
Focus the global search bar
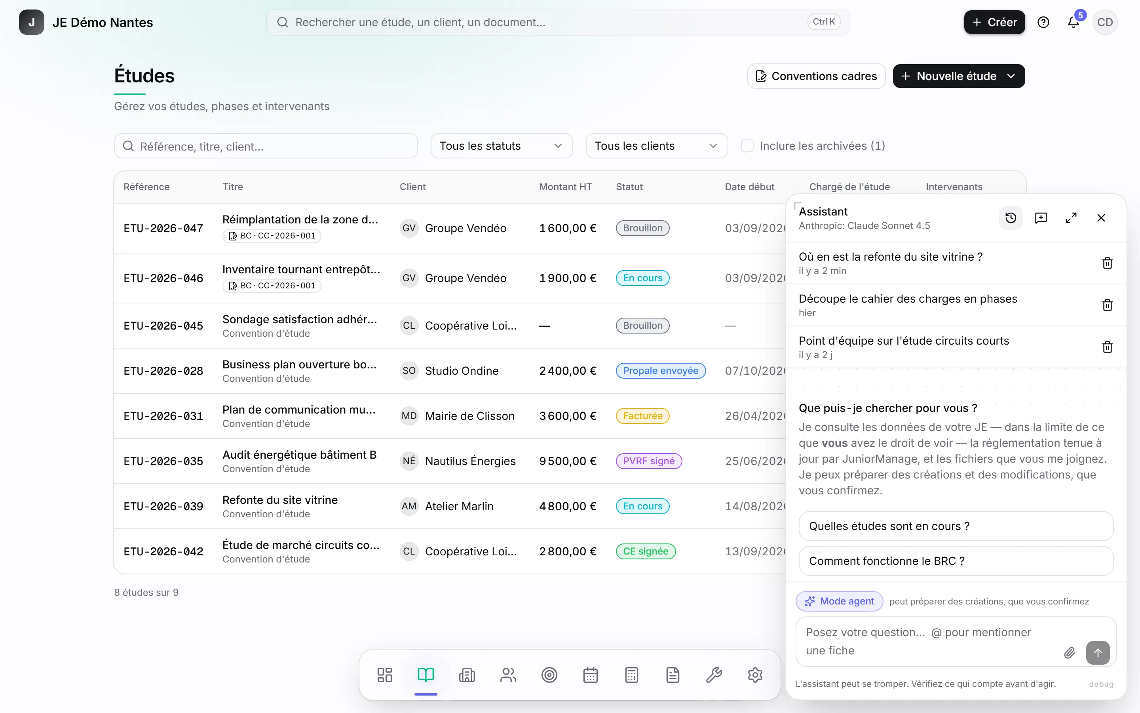(x=558, y=22)
